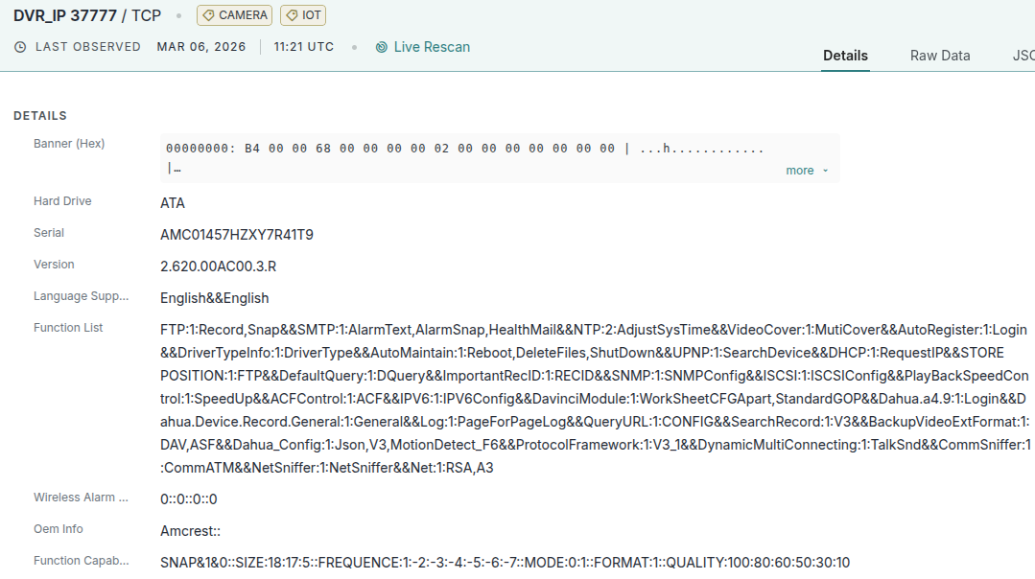The height and width of the screenshot is (579, 1035).
Task: Click the IOT tag badge
Action: [302, 15]
